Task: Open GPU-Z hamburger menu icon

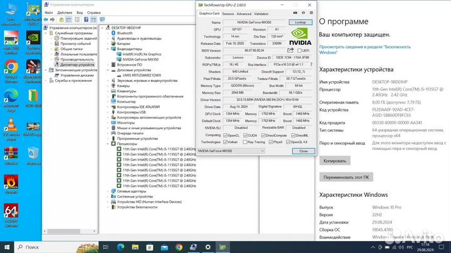Action: point(311,13)
